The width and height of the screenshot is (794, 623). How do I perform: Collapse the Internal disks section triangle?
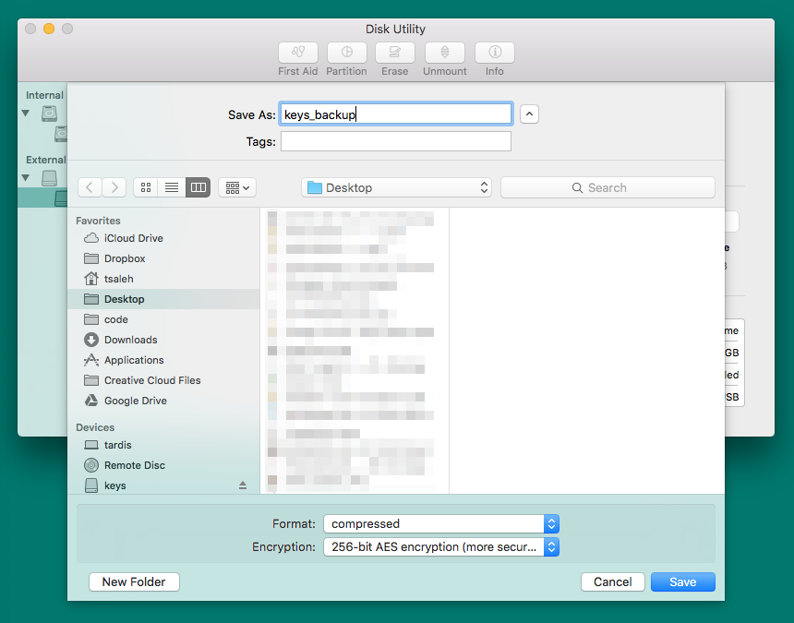26,114
